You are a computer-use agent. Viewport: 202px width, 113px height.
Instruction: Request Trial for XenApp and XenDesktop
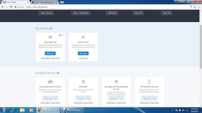116,98
